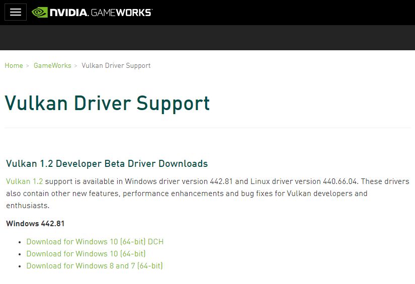415x284 pixels.
Task: Open the hamburger navigation menu
Action: [x=16, y=12]
